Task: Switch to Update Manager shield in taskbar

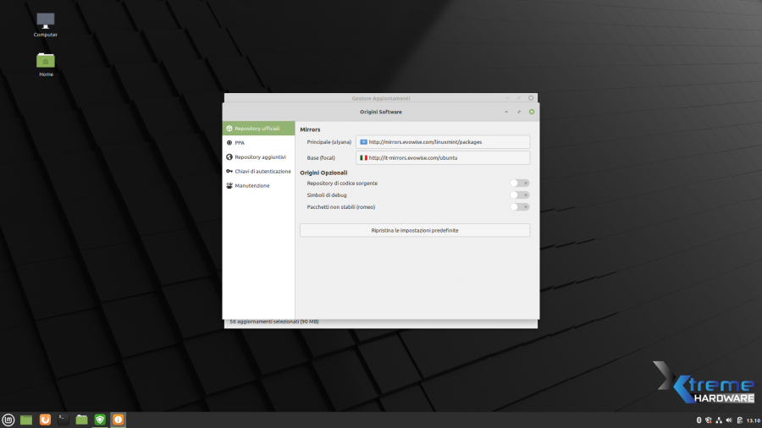Action: [x=100, y=420]
